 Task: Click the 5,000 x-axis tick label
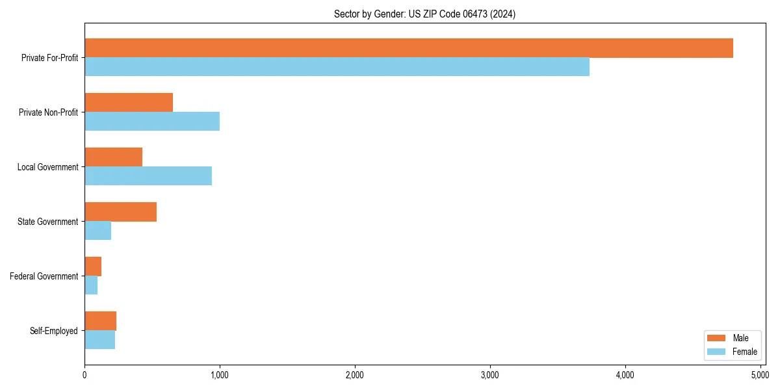760,374
